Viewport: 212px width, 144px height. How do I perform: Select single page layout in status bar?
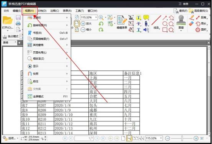pos(123,138)
